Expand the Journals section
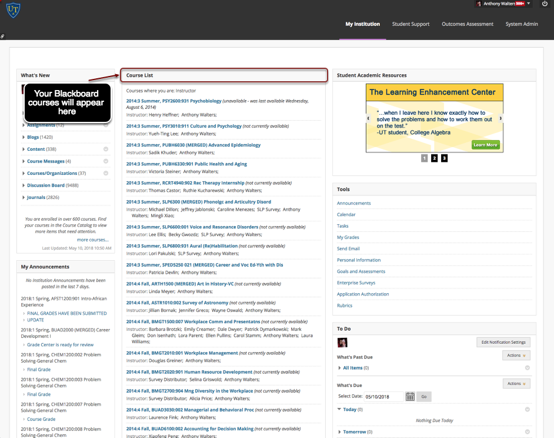This screenshot has height=438, width=554. point(24,197)
